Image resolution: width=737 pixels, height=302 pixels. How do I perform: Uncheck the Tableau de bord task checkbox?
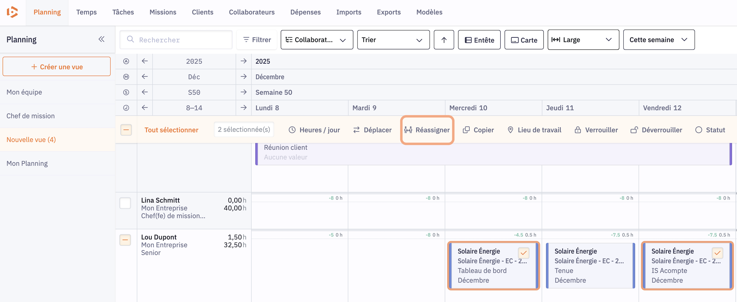pyautogui.click(x=523, y=253)
